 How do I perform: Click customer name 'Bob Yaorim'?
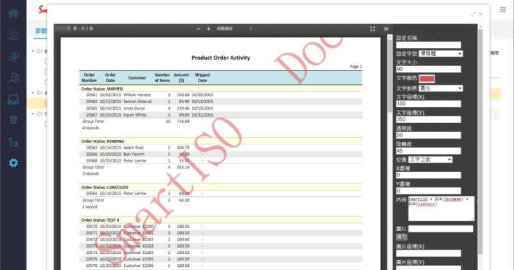coord(134,154)
